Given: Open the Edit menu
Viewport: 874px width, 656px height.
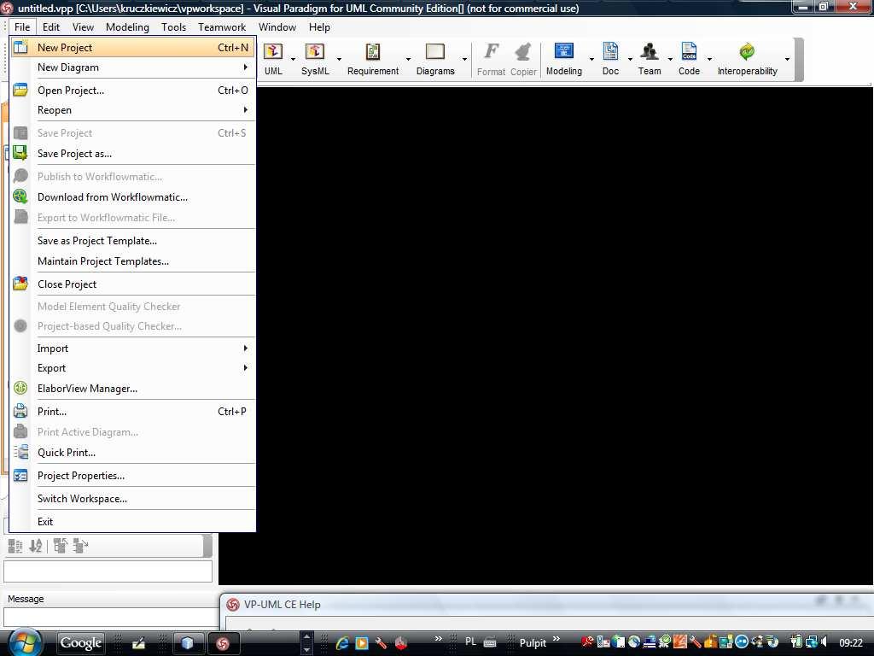Looking at the screenshot, I should pyautogui.click(x=50, y=27).
